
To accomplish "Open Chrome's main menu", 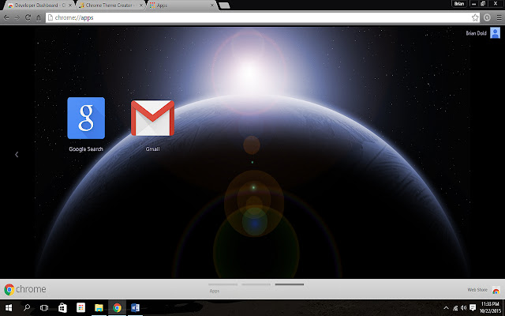I will tap(498, 17).
